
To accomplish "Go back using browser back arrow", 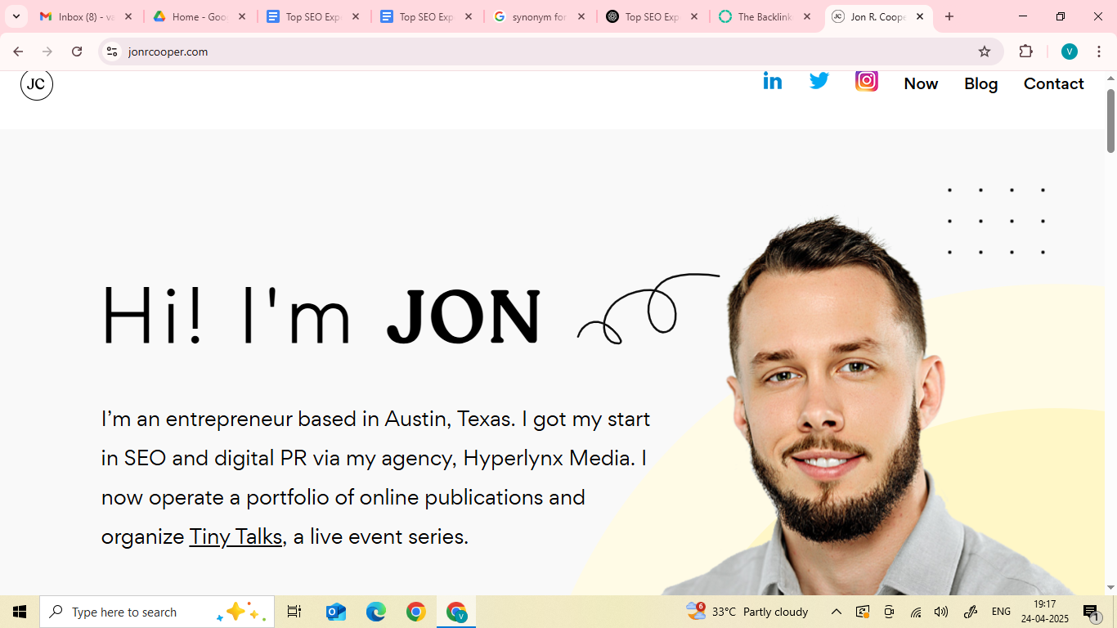I will click(x=18, y=52).
